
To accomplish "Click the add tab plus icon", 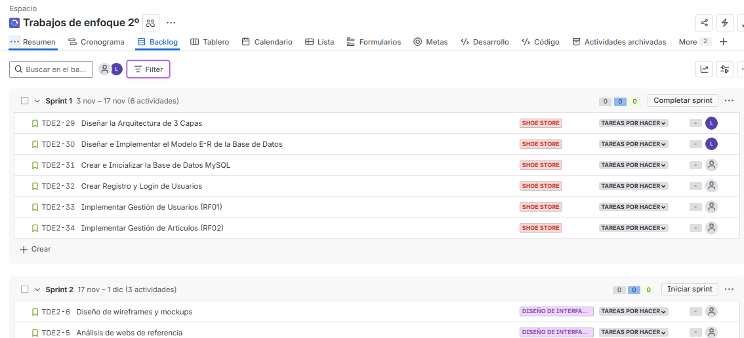I will click(723, 42).
